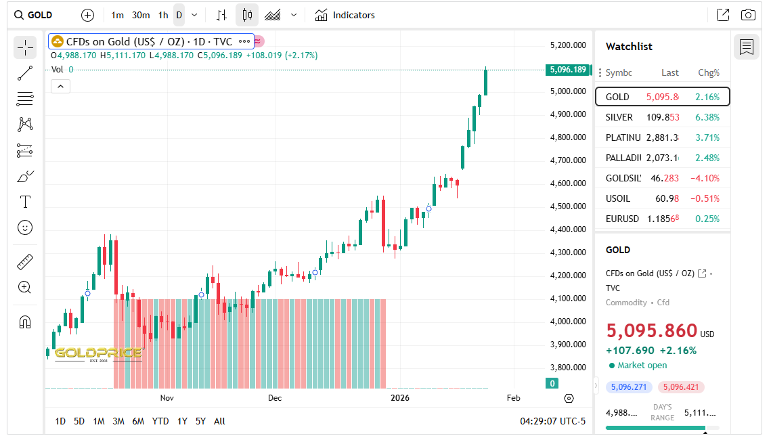Screen dimensions: 771x440
Task: Select the ruler measure tool
Action: [x=25, y=261]
